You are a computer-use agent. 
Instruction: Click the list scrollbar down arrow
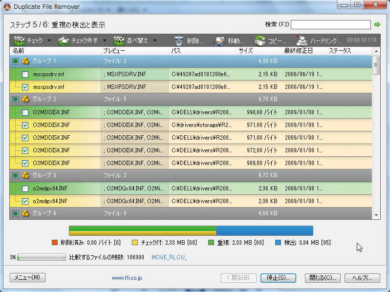click(376, 215)
